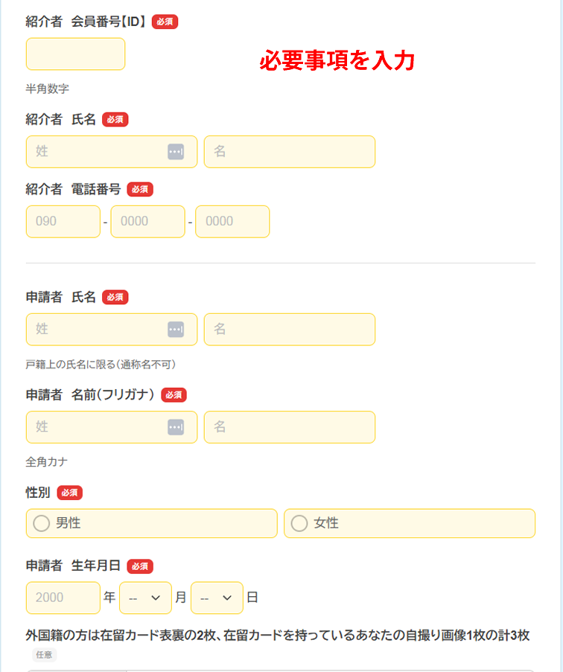Image resolution: width=563 pixels, height=672 pixels.
Task: Click the 紹介者 会員番号 ID input field
Action: [x=75, y=54]
